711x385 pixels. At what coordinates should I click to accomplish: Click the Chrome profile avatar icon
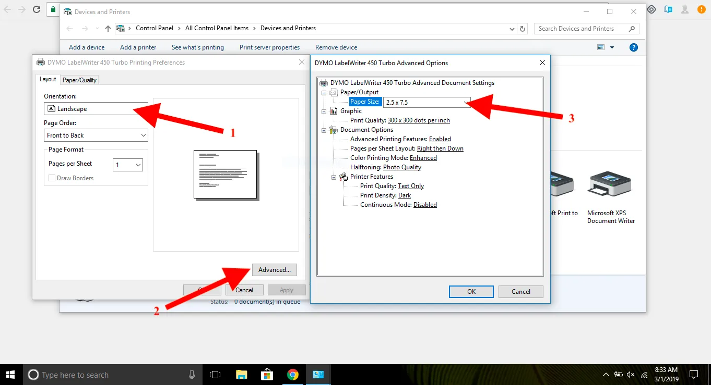(685, 9)
